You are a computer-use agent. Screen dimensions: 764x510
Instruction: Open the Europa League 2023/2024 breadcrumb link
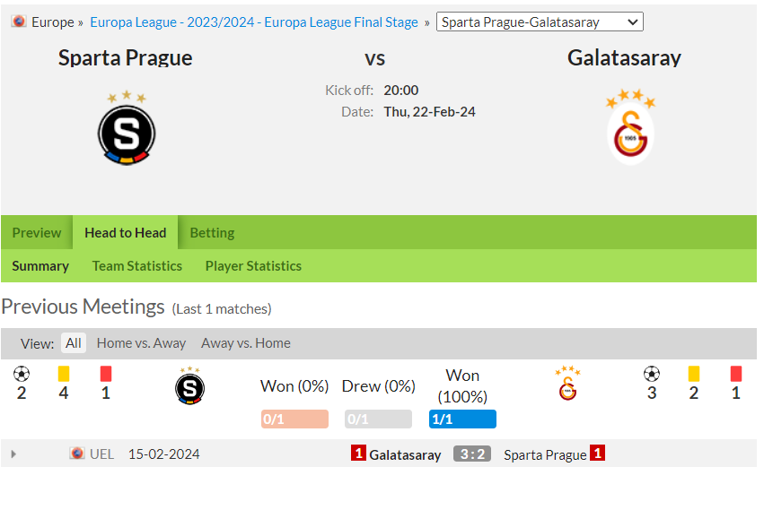coord(254,22)
